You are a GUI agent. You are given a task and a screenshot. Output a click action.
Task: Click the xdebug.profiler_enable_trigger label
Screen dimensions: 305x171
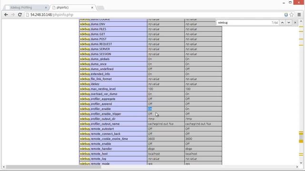[x=101, y=114]
